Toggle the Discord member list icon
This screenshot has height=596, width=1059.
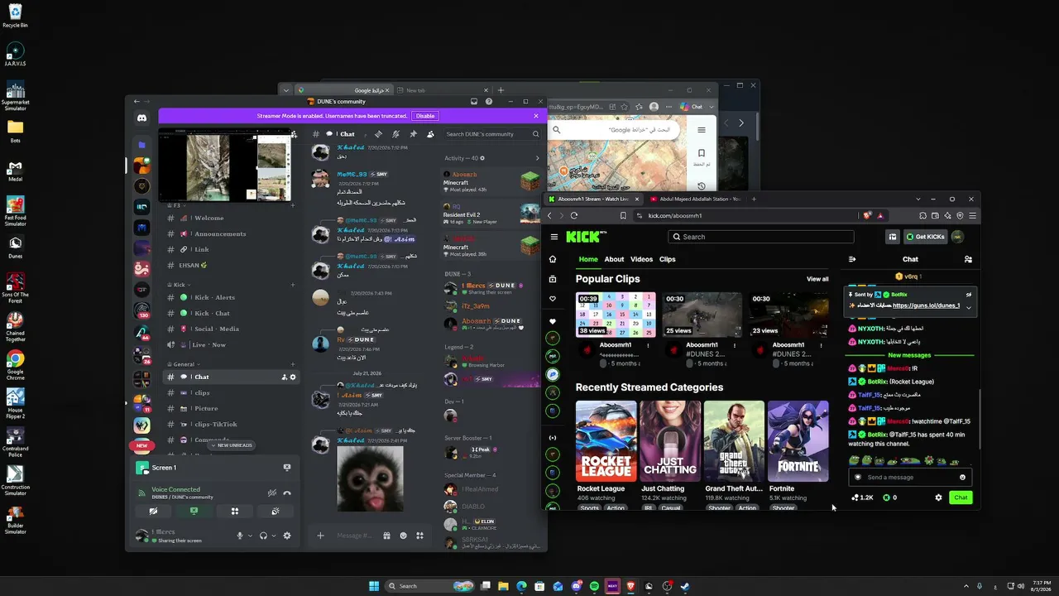click(430, 134)
